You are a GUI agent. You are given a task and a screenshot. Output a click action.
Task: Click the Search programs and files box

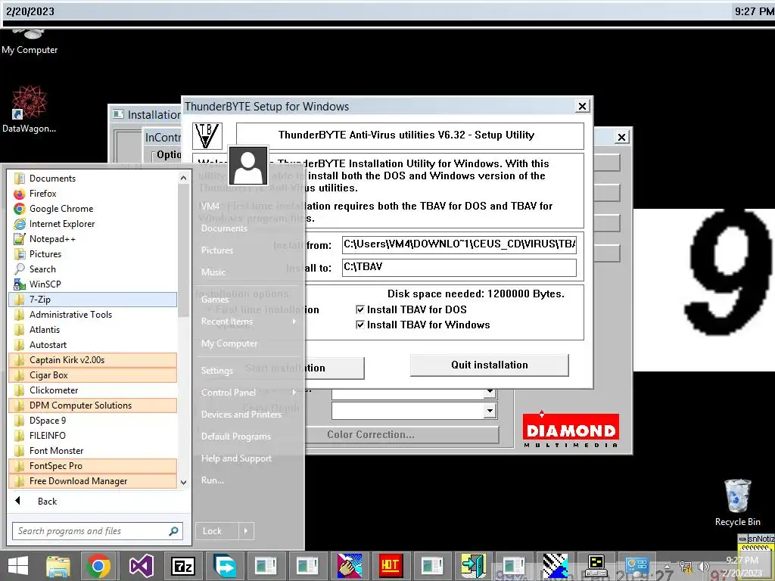98,531
